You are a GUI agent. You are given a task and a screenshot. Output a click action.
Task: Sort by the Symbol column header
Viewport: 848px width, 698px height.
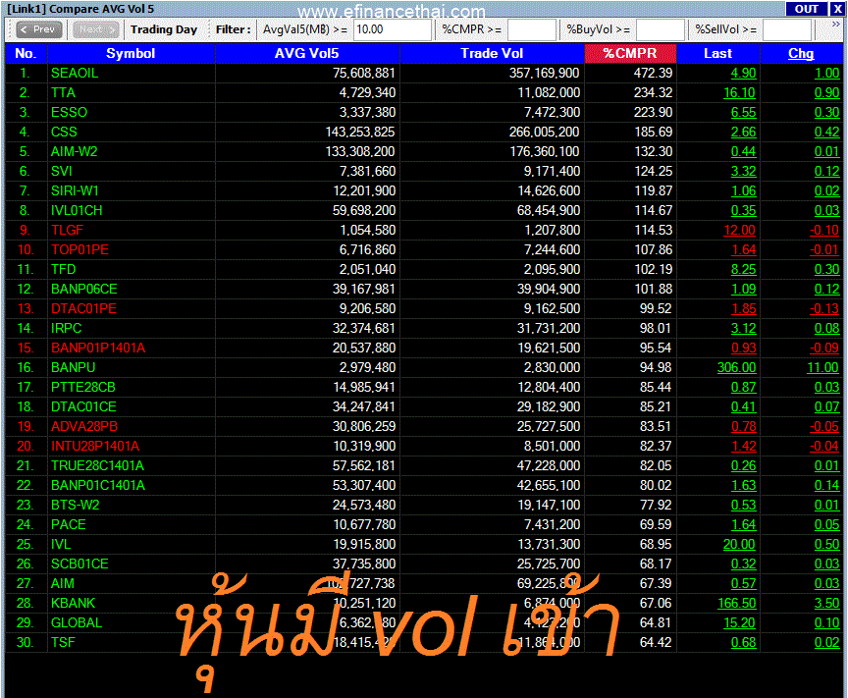(131, 54)
